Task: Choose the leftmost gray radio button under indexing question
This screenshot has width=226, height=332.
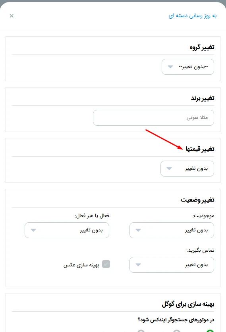Action: click(x=141, y=331)
